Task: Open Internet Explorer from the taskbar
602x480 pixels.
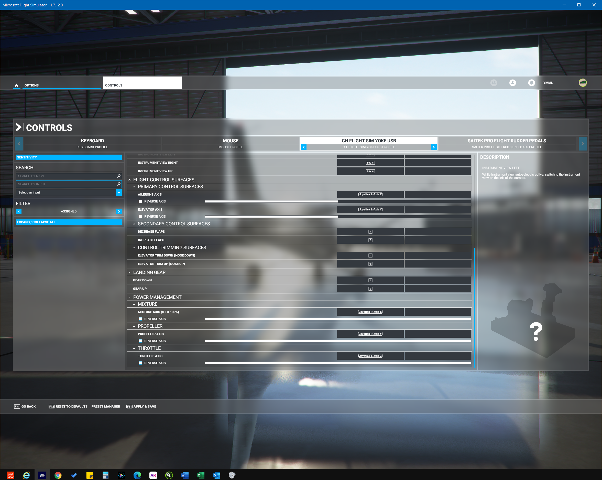Action: 26,475
